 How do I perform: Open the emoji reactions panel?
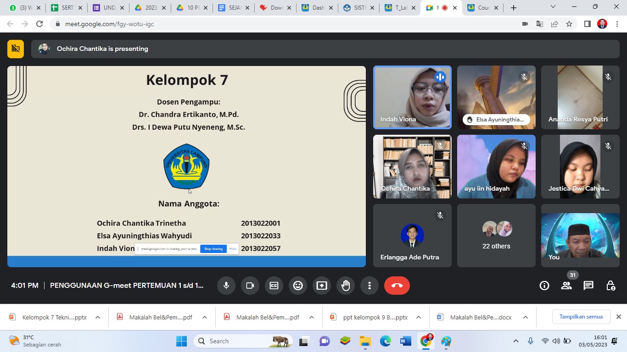coord(298,286)
